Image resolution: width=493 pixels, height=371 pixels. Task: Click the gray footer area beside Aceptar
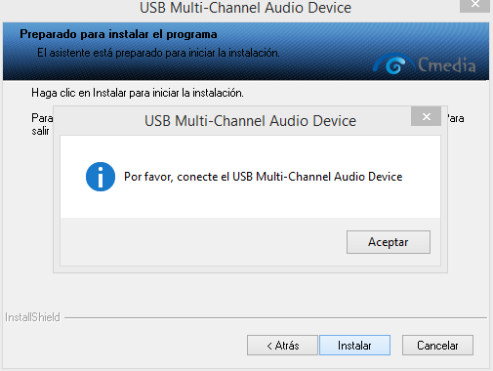[x=202, y=242]
